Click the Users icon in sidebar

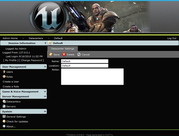pos(4,72)
